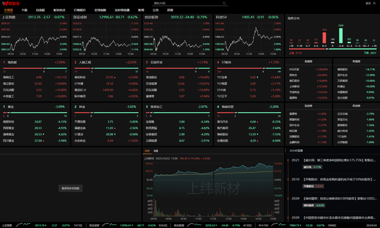Select the tall green -3~0 distribution bar

pos(341,36)
